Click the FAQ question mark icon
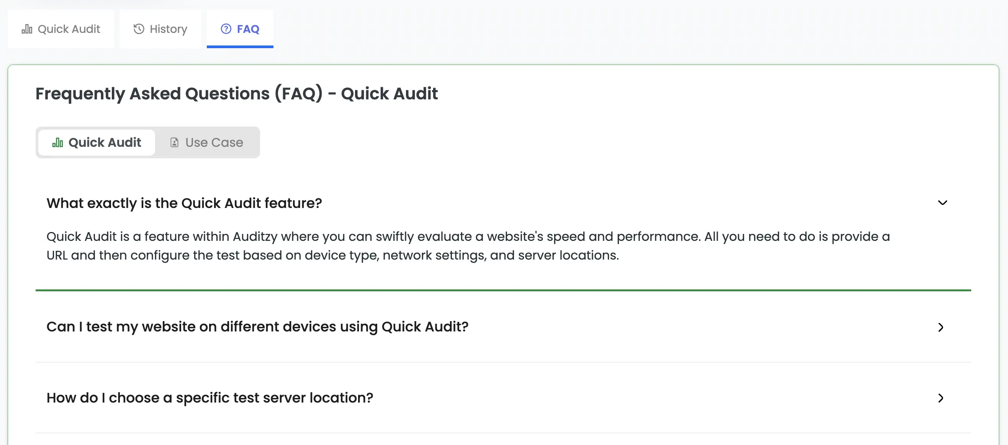This screenshot has width=1008, height=445. [226, 29]
